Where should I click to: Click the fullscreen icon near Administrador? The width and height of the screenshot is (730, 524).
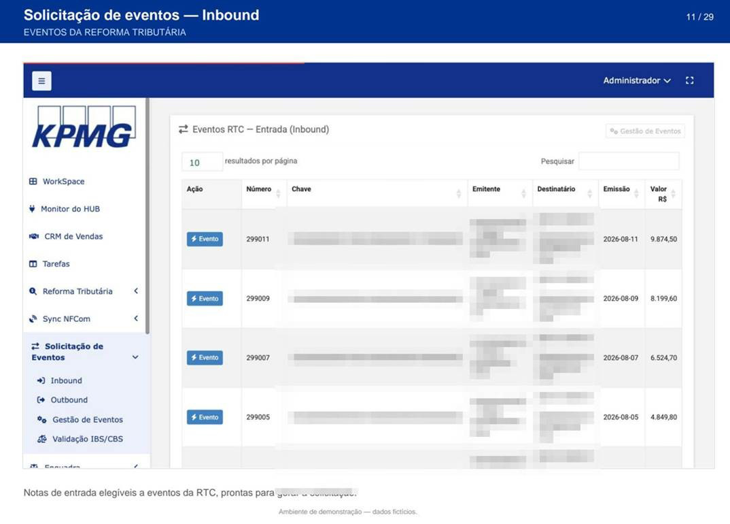tap(689, 81)
